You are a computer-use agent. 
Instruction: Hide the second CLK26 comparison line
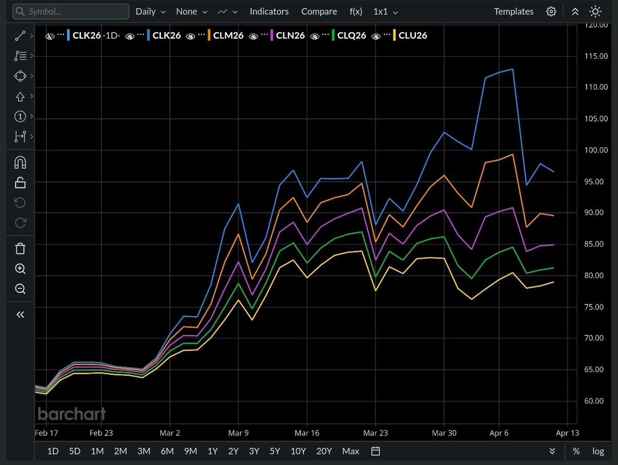tap(130, 36)
